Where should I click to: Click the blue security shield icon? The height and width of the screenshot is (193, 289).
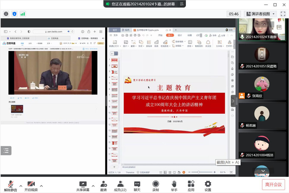click(14, 14)
